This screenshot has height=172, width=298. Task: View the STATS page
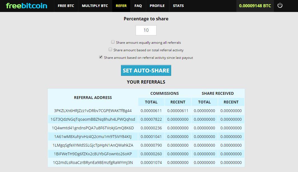(x=178, y=6)
